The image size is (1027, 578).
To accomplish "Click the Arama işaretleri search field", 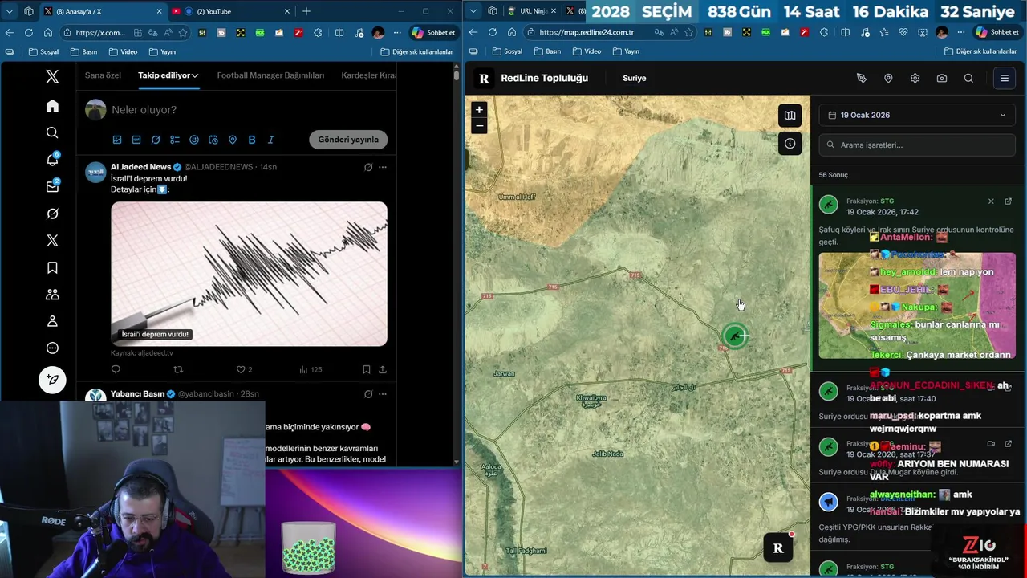I will (917, 145).
